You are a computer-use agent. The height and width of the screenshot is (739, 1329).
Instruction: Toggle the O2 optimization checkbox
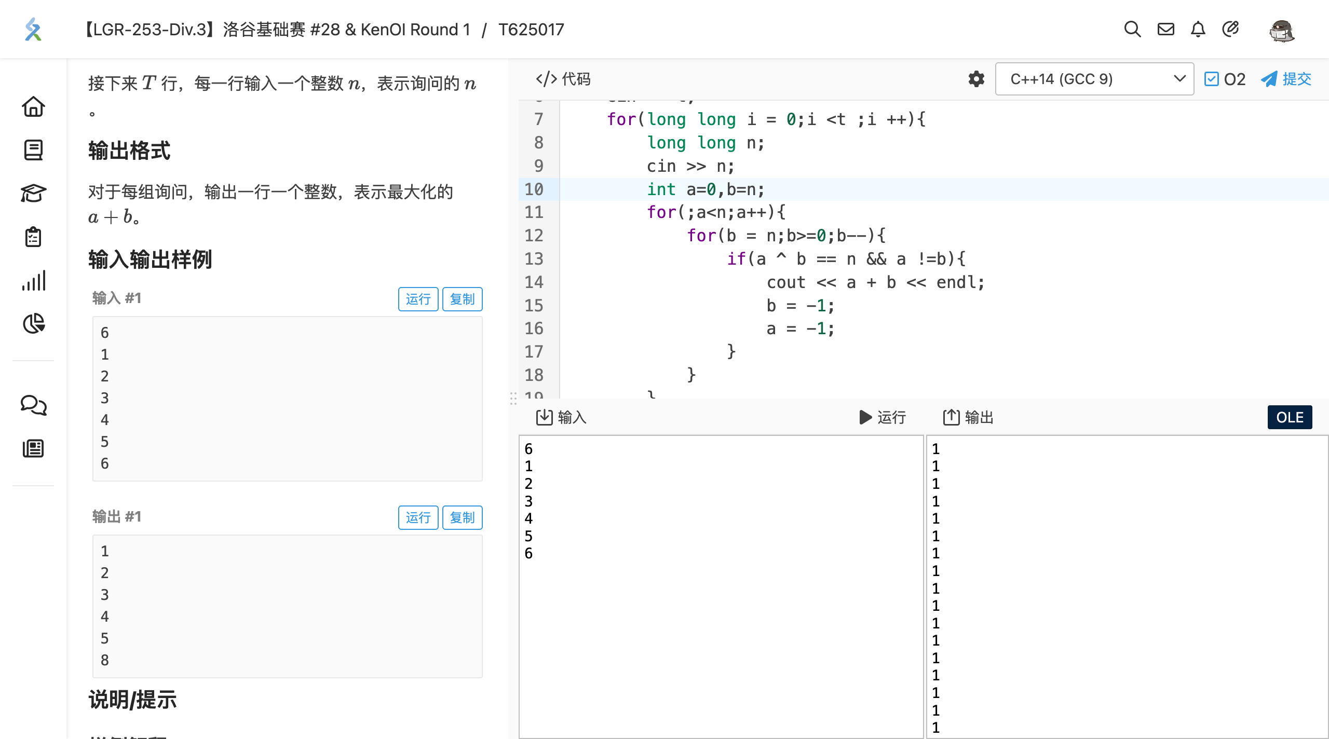pos(1211,79)
